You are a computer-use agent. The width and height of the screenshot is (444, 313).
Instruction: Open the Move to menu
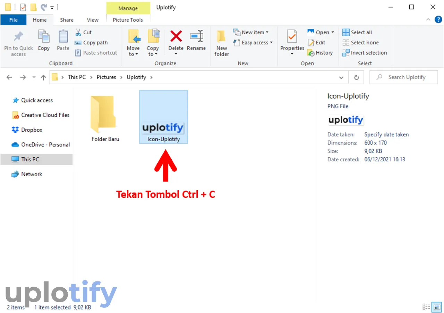point(133,43)
